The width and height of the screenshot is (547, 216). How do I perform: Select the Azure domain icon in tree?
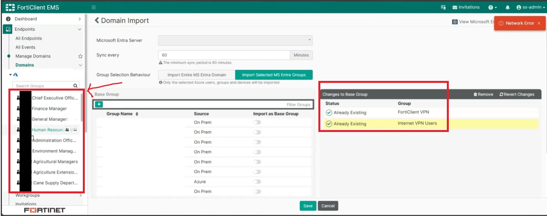(16, 74)
